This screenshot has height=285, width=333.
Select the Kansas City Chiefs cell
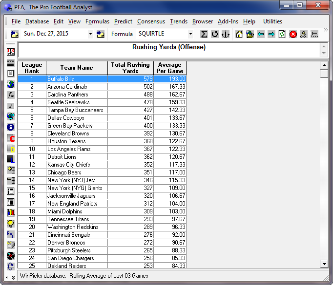(77, 165)
